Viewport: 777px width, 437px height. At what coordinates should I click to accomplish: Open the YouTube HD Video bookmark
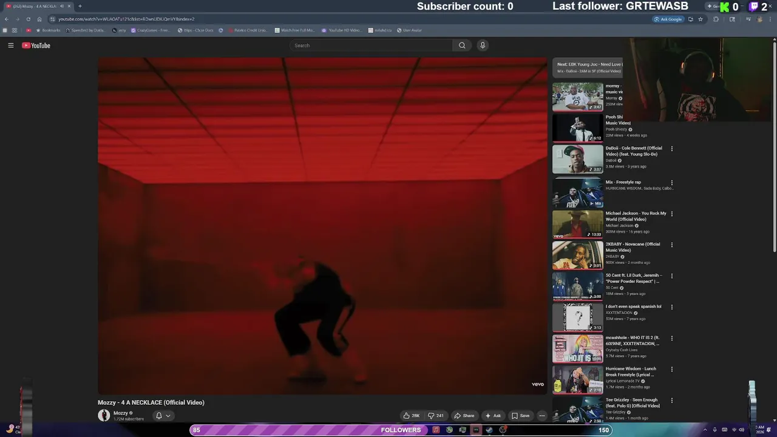[x=341, y=30]
